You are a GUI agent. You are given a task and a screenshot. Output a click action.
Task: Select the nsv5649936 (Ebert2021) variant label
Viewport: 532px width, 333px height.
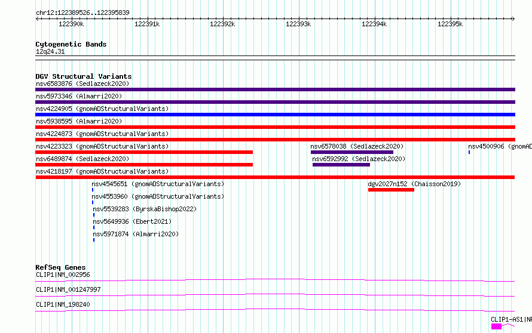(132, 221)
